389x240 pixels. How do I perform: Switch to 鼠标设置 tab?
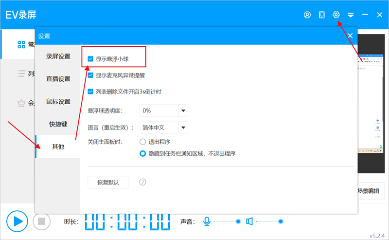click(58, 102)
